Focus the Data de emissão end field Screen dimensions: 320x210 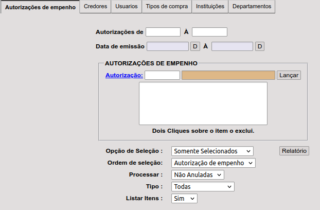click(x=233, y=46)
